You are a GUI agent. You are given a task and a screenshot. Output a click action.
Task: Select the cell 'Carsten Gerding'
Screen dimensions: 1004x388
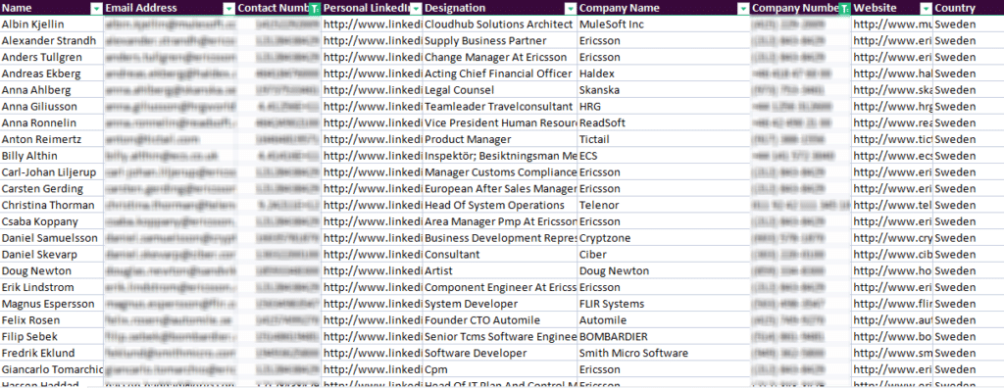[x=51, y=189]
